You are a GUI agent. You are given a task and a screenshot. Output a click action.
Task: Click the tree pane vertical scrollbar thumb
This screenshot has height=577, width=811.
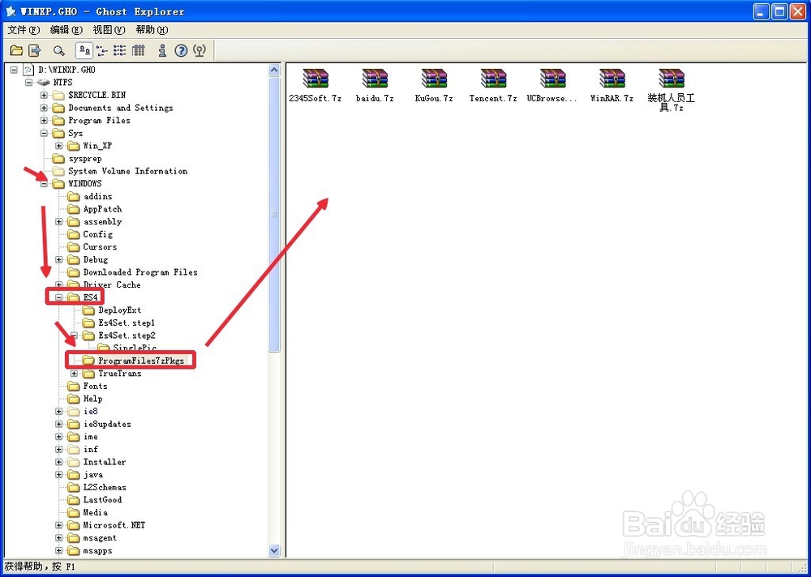pyautogui.click(x=274, y=214)
